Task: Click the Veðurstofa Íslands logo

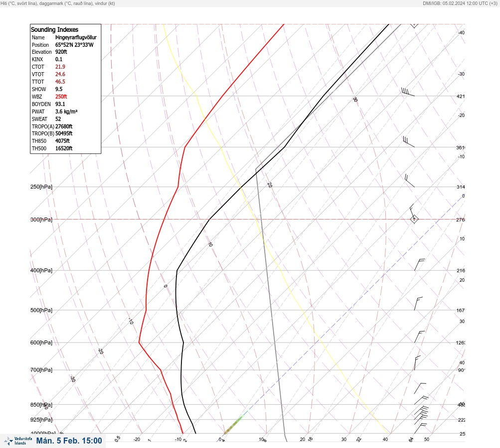Action: point(18,441)
